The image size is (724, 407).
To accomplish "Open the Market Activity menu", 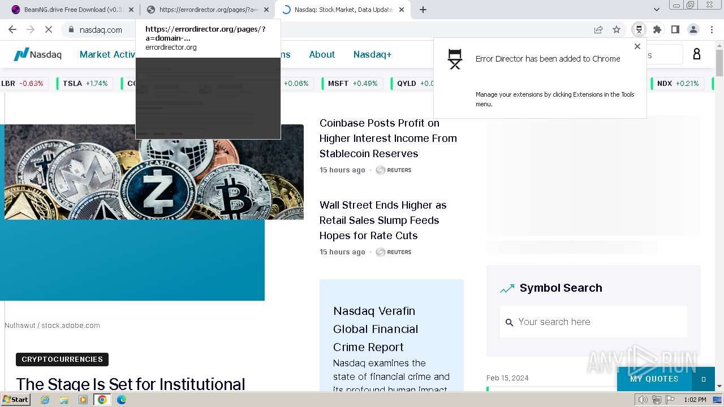I will 107,54.
